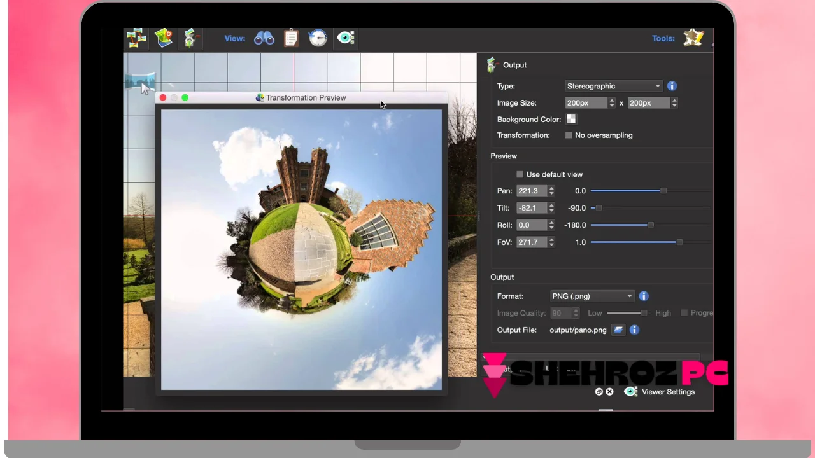Open the Type Stereographic dropdown

coord(614,86)
